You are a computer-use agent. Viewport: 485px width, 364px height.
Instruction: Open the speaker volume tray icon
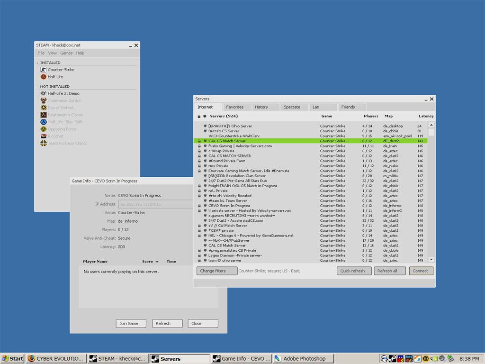pos(442,358)
